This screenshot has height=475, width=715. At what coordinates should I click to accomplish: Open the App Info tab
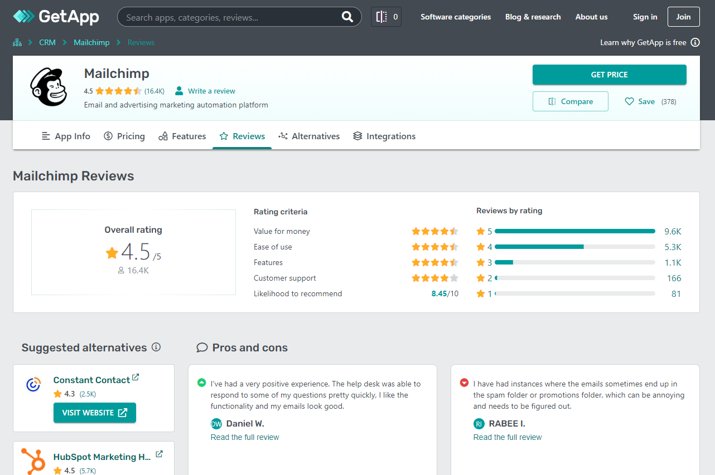pos(66,136)
